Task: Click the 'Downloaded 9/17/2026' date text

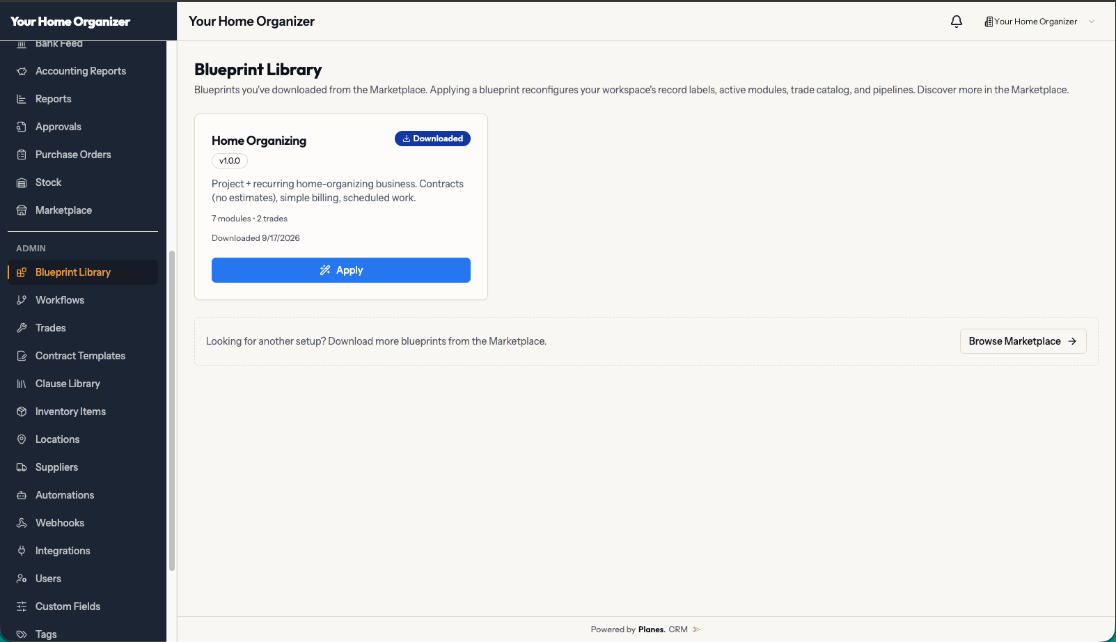Action: (x=256, y=238)
